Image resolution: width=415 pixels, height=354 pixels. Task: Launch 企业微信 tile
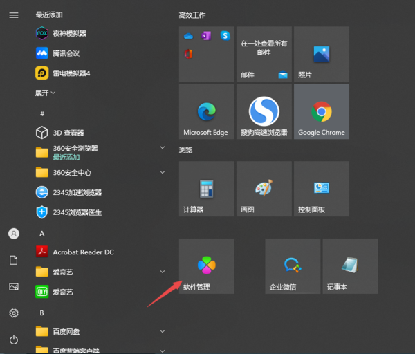[x=293, y=266]
